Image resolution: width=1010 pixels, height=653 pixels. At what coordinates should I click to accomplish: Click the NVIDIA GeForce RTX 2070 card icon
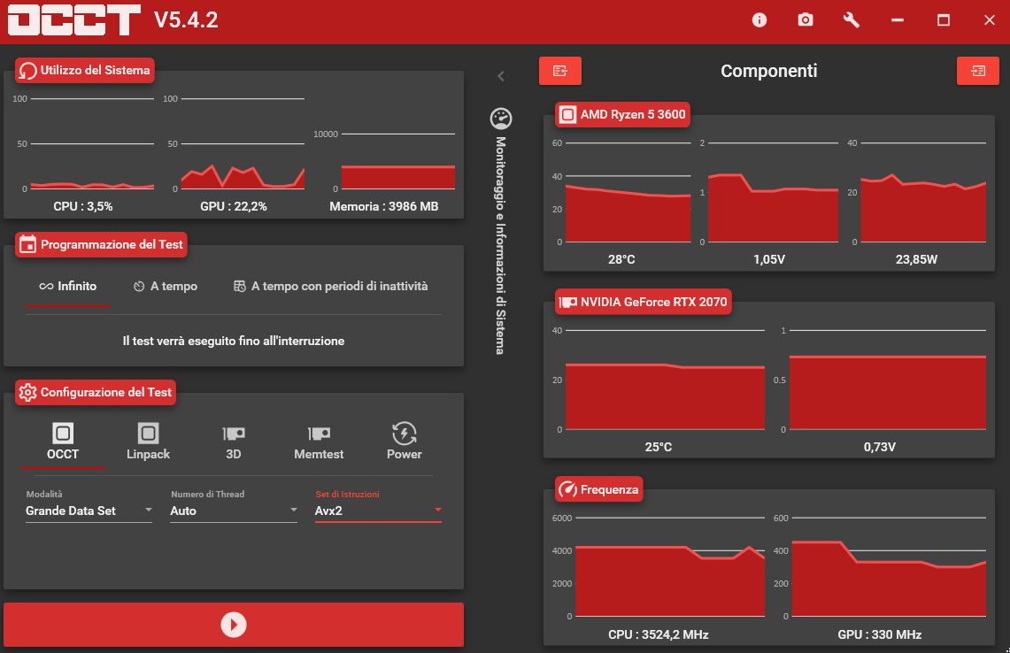(567, 302)
